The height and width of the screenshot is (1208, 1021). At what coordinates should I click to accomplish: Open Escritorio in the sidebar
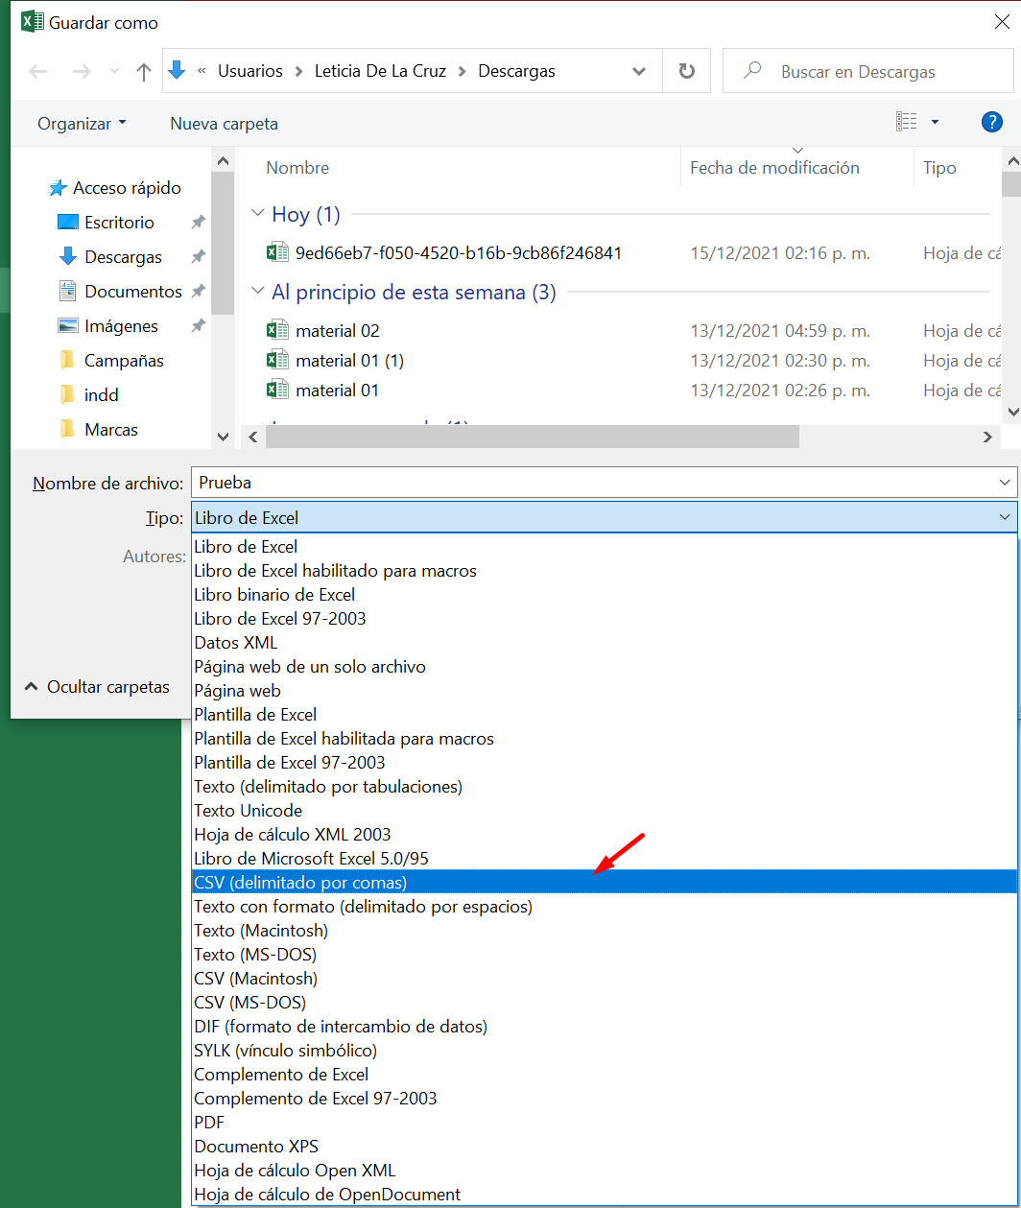[x=119, y=223]
